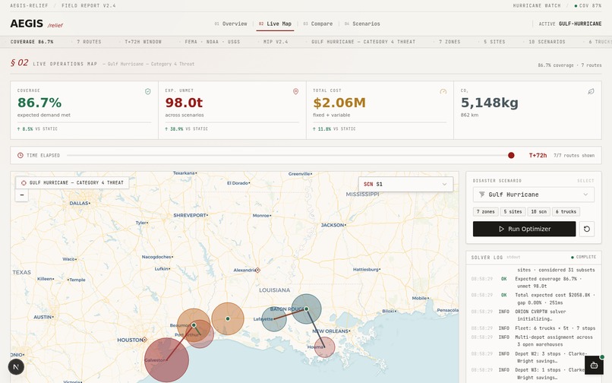The image size is (612, 383).
Task: Click the clock icon beside Time Elapsed
Action: coord(21,155)
